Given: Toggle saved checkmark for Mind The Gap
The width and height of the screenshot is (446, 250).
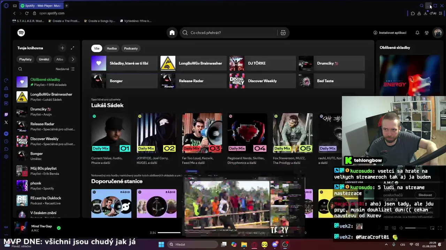Looking at the screenshot, I should [59, 228].
